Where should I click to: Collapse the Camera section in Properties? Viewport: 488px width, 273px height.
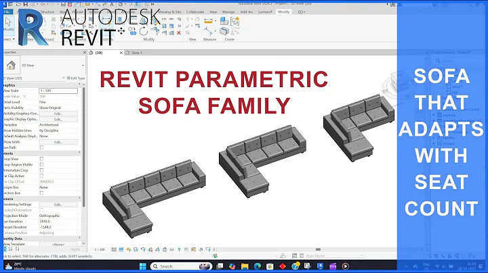click(80, 199)
